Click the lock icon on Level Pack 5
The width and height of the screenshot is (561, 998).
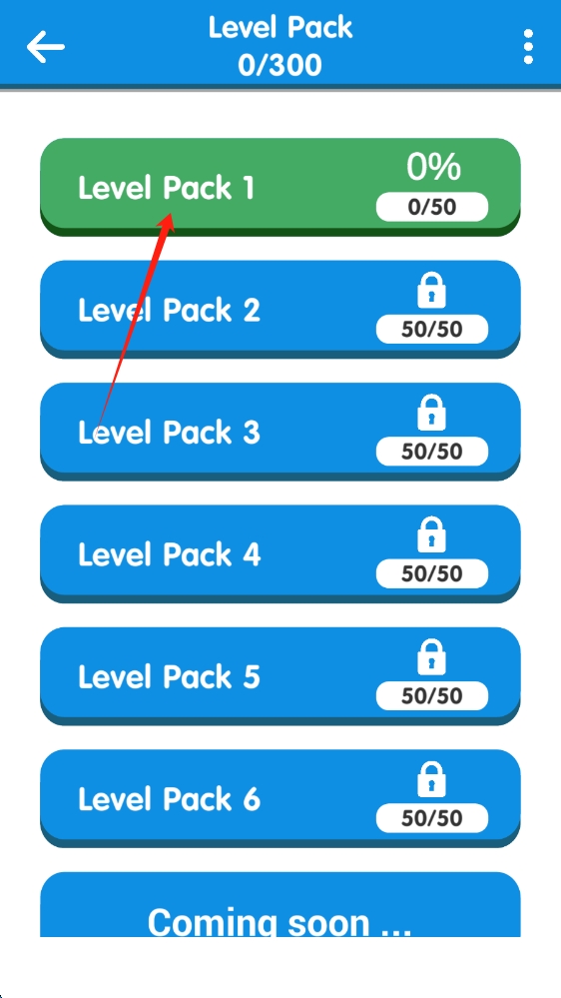click(x=431, y=657)
